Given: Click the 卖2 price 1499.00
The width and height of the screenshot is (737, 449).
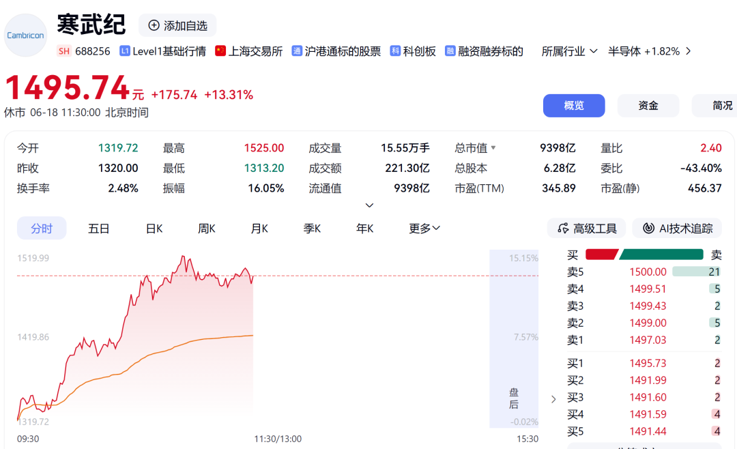Looking at the screenshot, I should click(x=648, y=323).
